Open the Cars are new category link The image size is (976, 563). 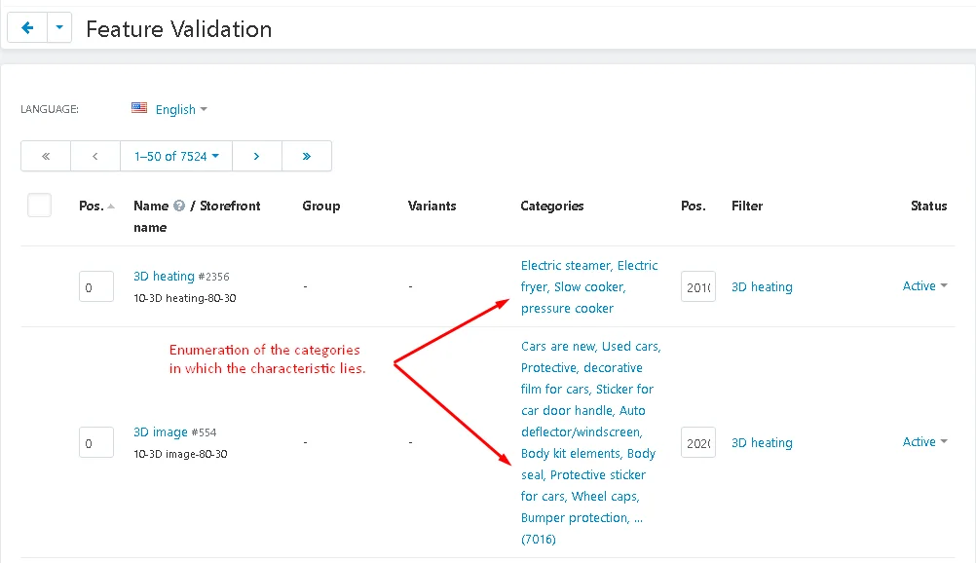pos(559,347)
